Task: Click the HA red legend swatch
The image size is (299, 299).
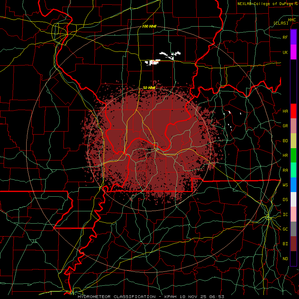Action: 293,111
